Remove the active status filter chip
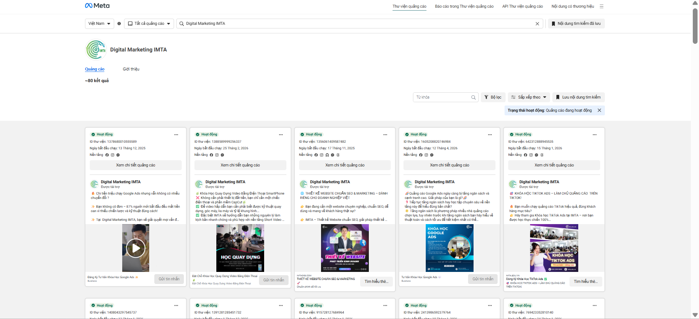The image size is (699, 319). coord(599,110)
